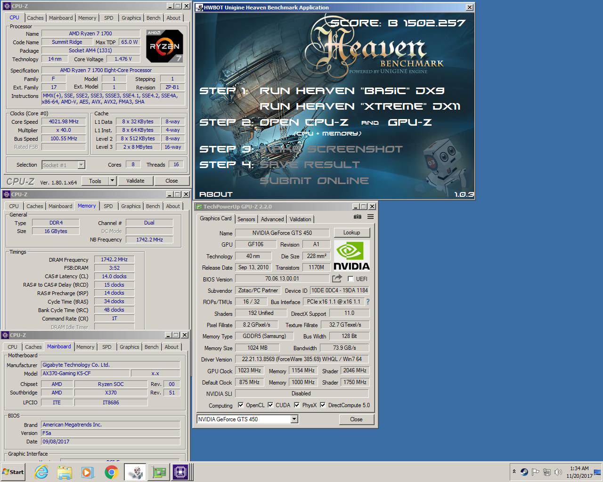This screenshot has width=603, height=482.
Task: Toggle the UEFI checkbox in GPU-Z
Action: 350,279
